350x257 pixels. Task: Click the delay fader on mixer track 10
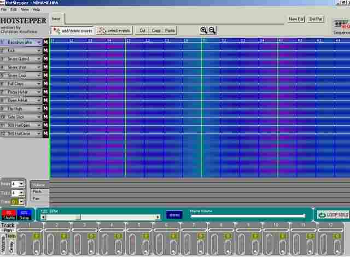coord(283,248)
